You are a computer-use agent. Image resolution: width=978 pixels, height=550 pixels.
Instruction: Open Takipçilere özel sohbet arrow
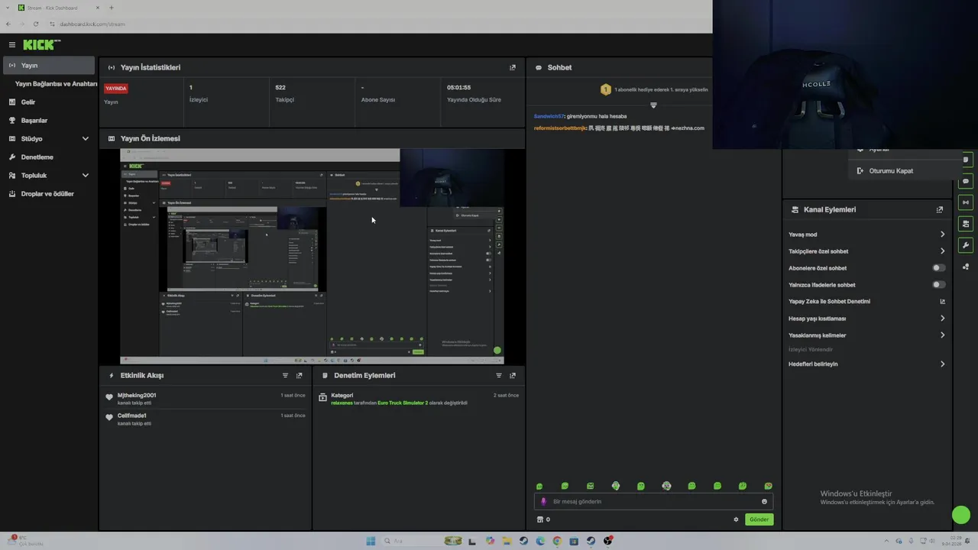[x=942, y=251]
